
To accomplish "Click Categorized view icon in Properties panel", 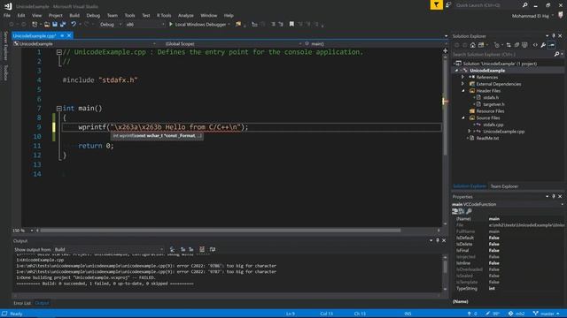I will point(454,211).
